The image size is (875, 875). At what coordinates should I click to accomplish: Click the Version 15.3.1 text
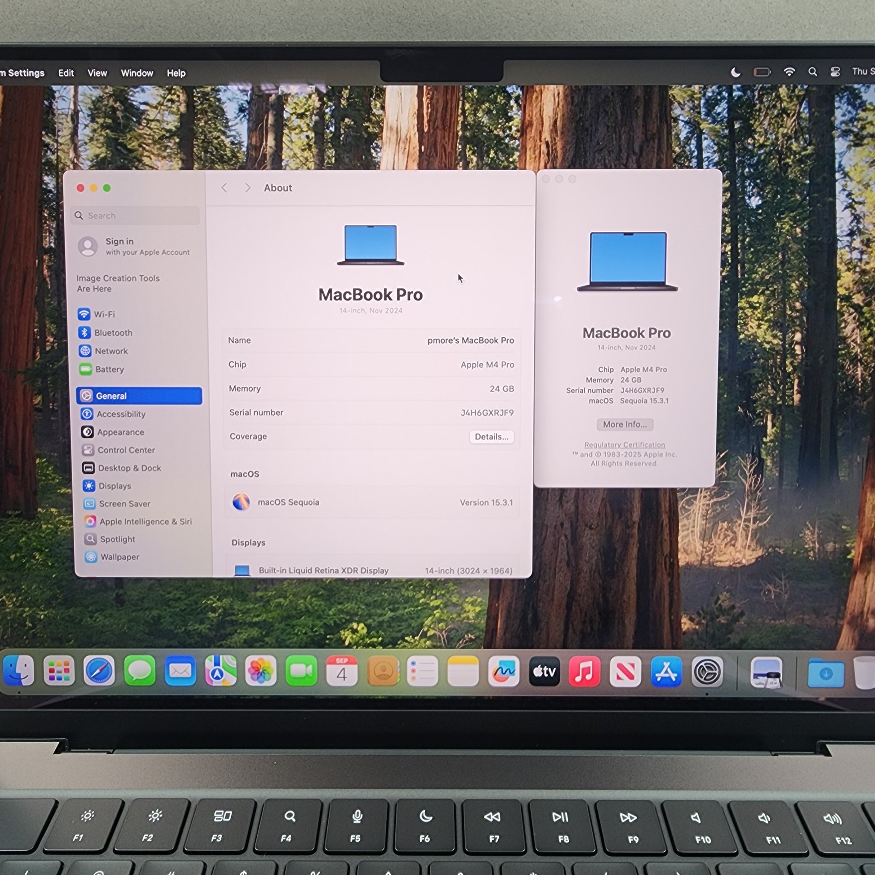click(x=487, y=503)
